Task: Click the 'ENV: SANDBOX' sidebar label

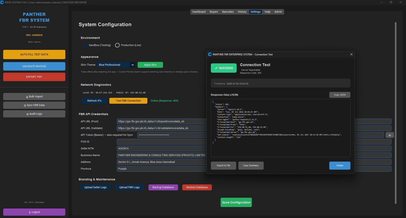Action: (x=34, y=35)
